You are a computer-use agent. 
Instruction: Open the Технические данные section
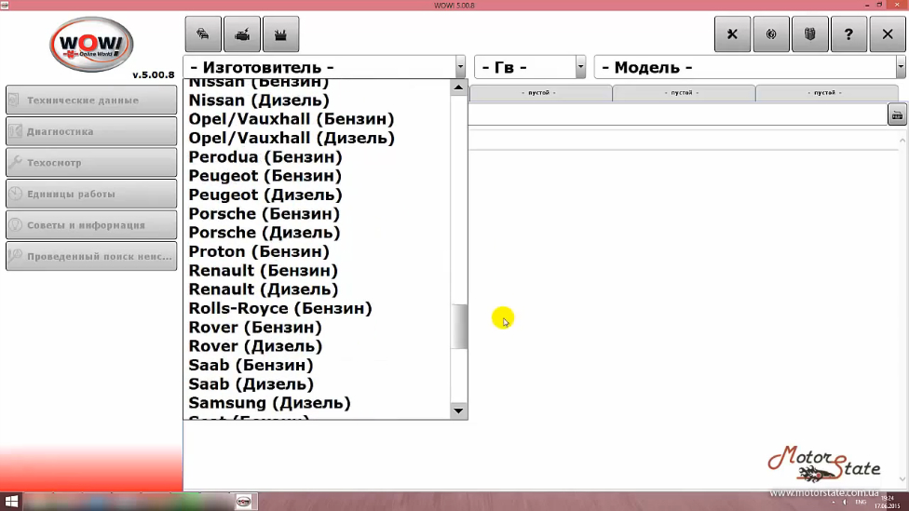[x=91, y=101]
